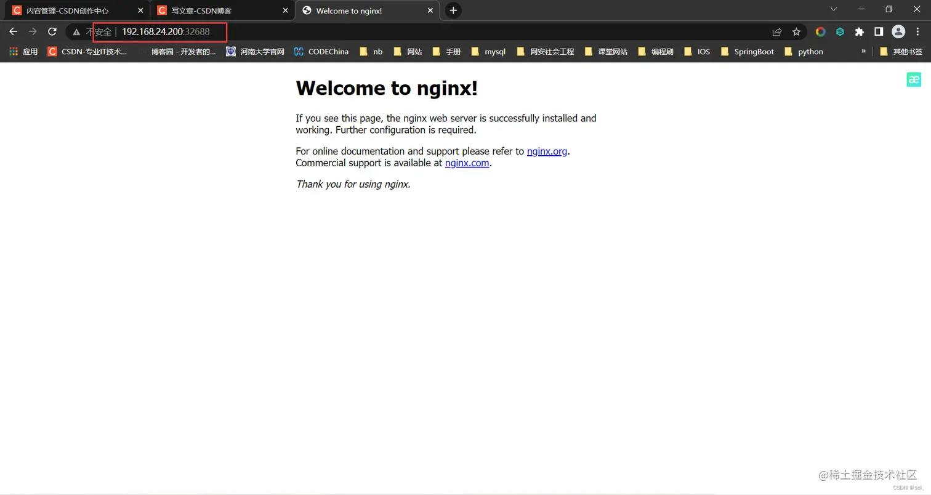Open the Extensions puzzle piece menu
This screenshot has height=495, width=931.
pos(860,31)
